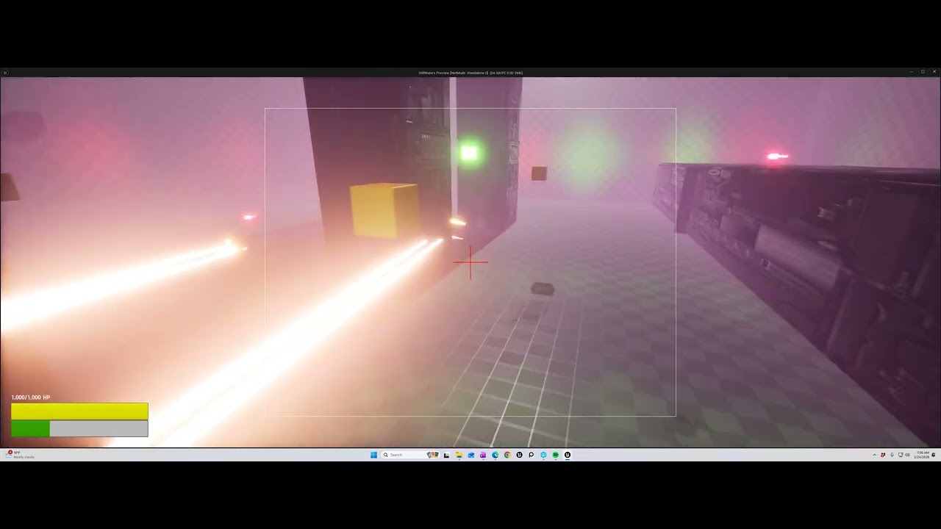Open Task View from the taskbar
The width and height of the screenshot is (941, 529).
click(446, 455)
